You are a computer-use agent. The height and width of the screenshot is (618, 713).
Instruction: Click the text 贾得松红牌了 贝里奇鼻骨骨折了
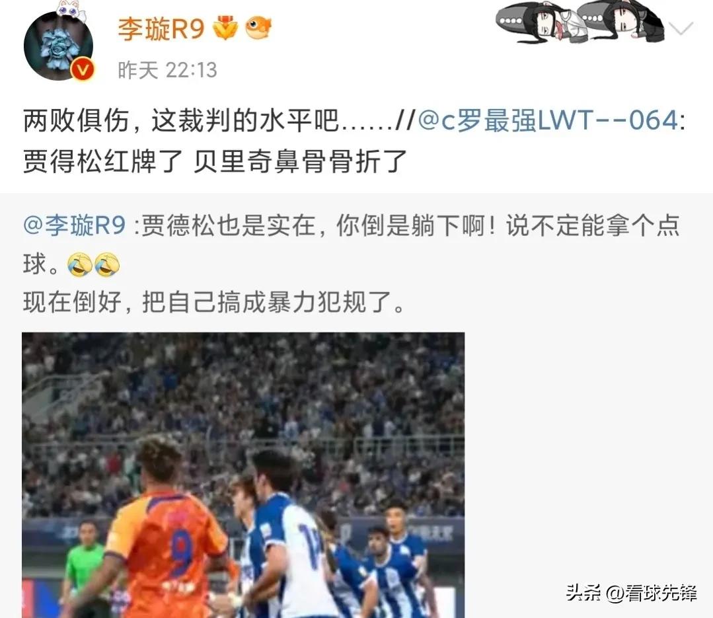point(215,161)
